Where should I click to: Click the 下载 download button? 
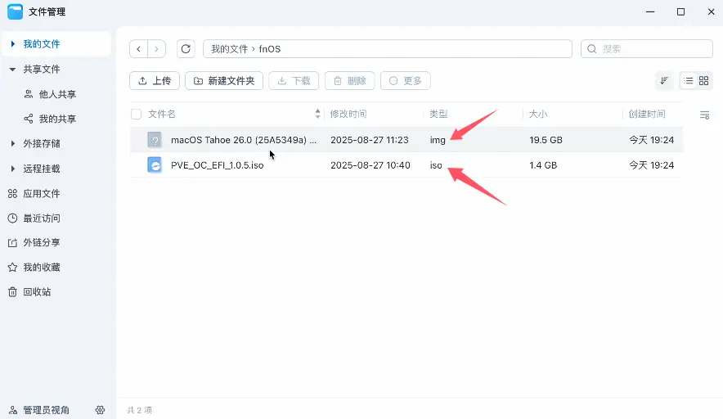pyautogui.click(x=294, y=81)
